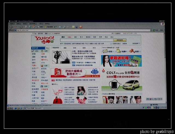Click the Stop loading icon in toolbar
This screenshot has width=175, height=134.
tap(26, 27)
